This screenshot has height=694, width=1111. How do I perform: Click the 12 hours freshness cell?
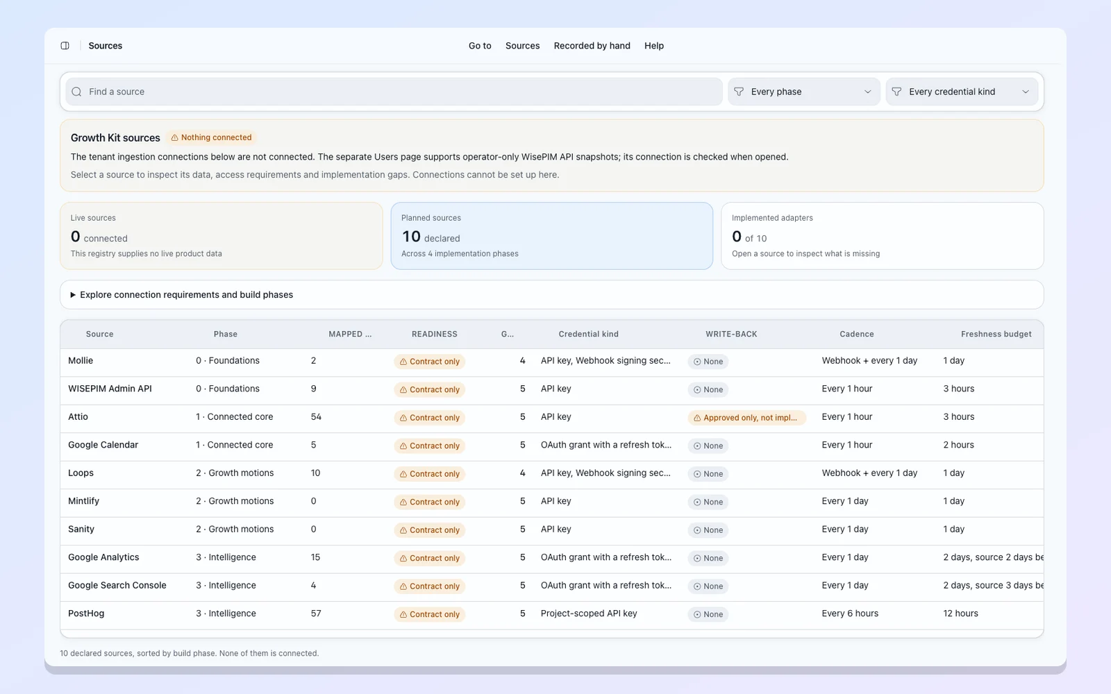pyautogui.click(x=960, y=613)
